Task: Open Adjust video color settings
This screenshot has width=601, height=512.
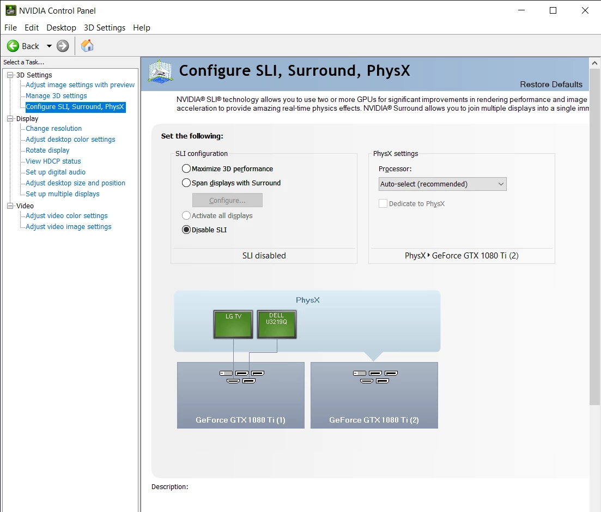Action: (66, 216)
